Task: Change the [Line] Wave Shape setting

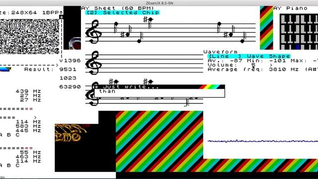Action: click(x=249, y=56)
